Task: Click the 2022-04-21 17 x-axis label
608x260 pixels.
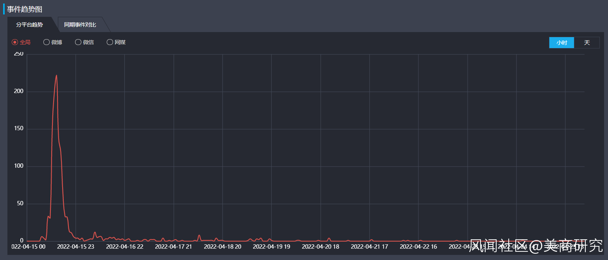Action: [369, 247]
